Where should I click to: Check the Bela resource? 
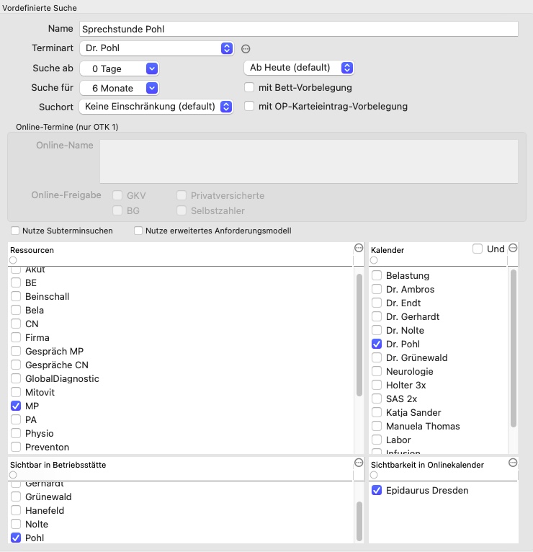pos(15,310)
